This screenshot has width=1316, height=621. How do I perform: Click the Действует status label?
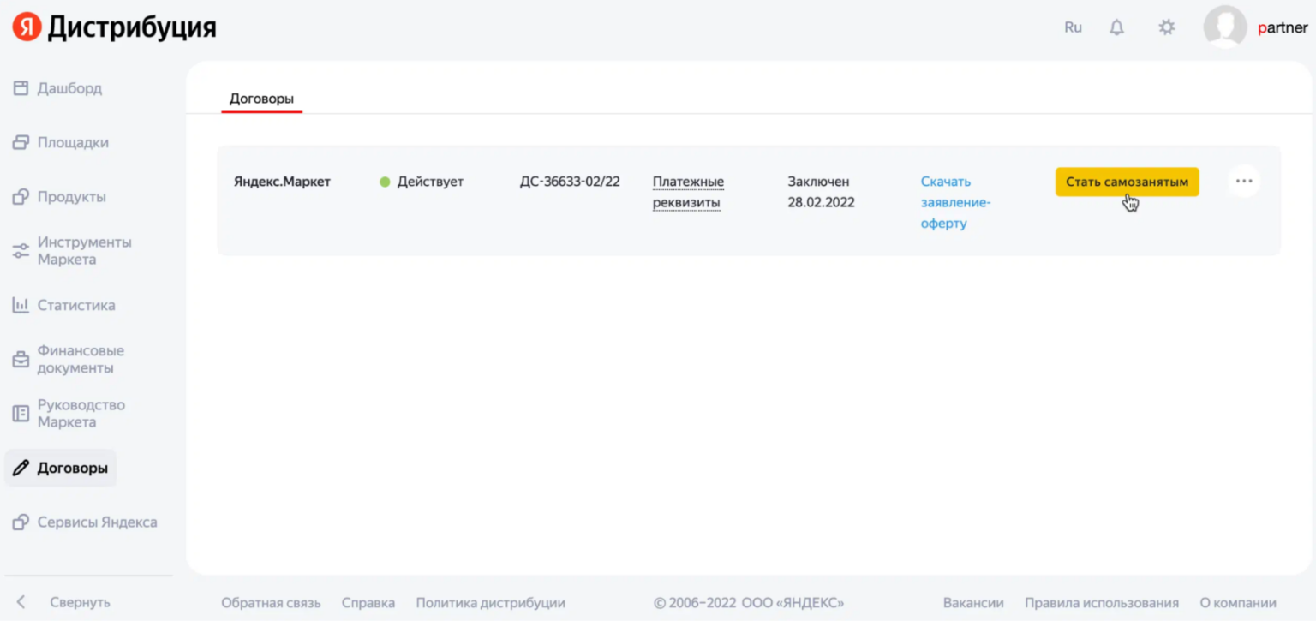click(430, 182)
